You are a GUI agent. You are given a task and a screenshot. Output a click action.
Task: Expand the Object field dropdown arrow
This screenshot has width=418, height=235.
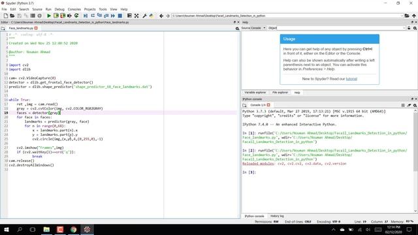coord(404,28)
